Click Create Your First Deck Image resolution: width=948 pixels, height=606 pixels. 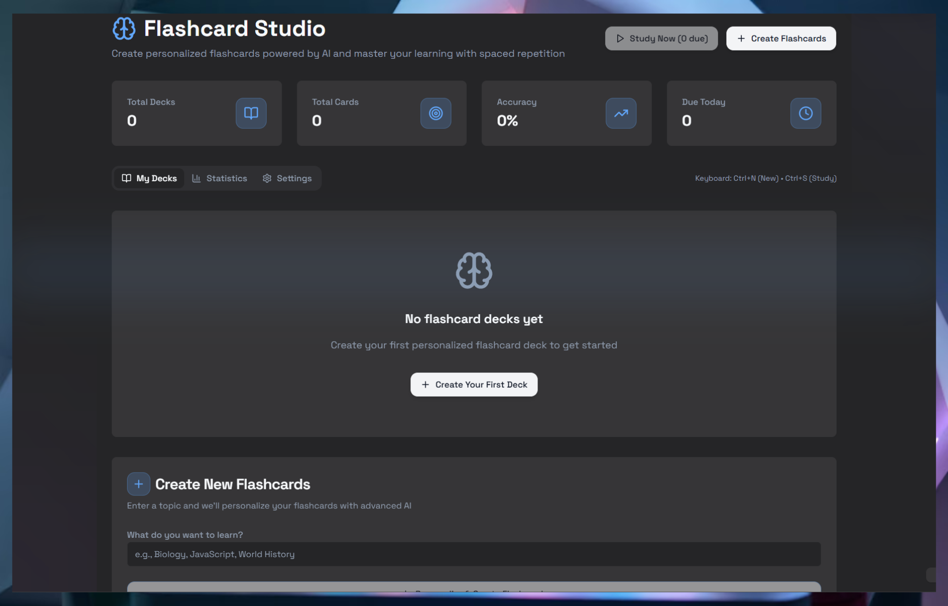coord(473,384)
